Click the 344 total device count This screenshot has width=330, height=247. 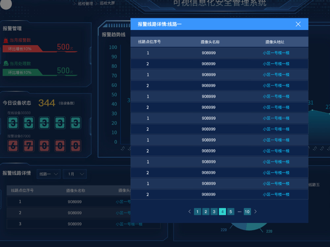pos(47,103)
